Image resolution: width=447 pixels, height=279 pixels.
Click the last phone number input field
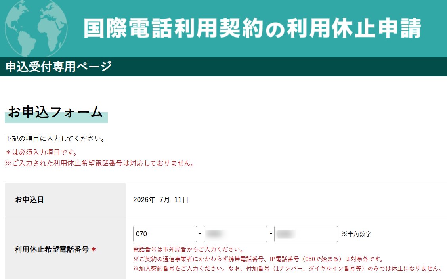306,234
